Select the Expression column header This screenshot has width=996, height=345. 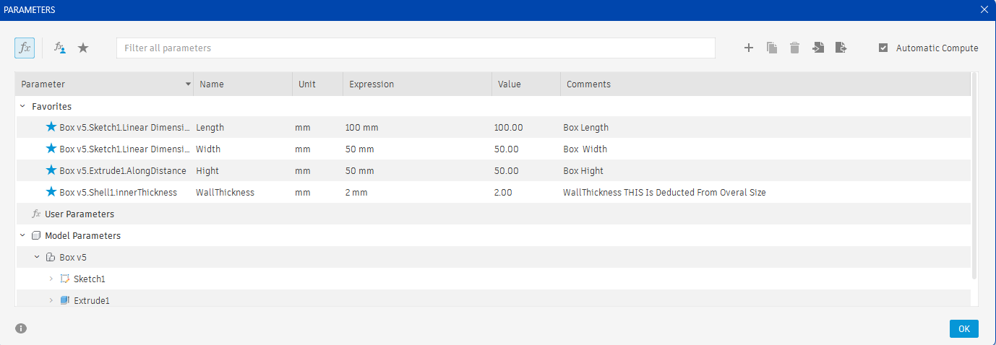coord(417,84)
